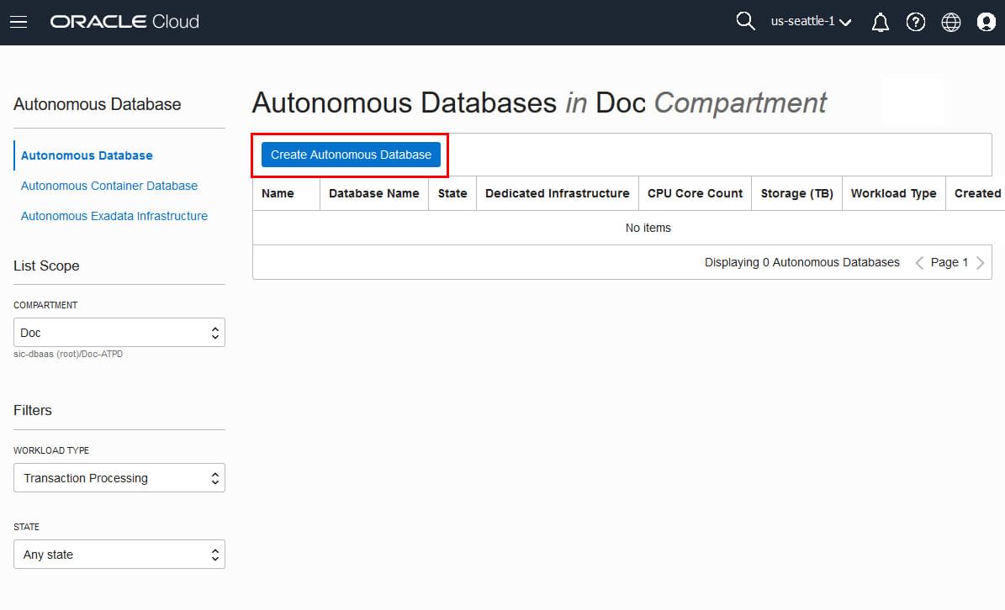Select Autonomous Container Database in sidebar
This screenshot has height=610, width=1005.
(x=108, y=186)
